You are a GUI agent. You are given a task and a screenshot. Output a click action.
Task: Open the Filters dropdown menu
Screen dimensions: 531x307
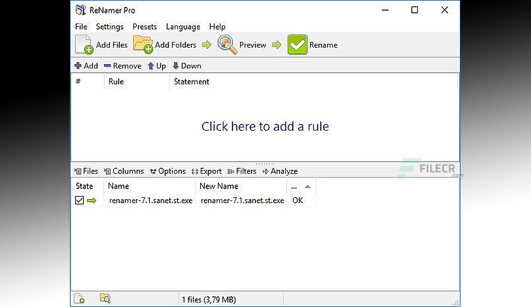click(242, 171)
